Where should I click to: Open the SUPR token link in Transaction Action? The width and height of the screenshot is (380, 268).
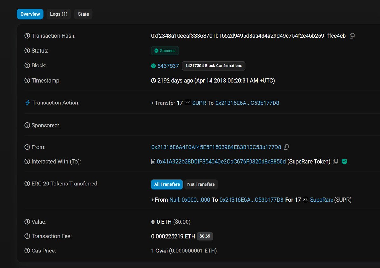tap(199, 103)
